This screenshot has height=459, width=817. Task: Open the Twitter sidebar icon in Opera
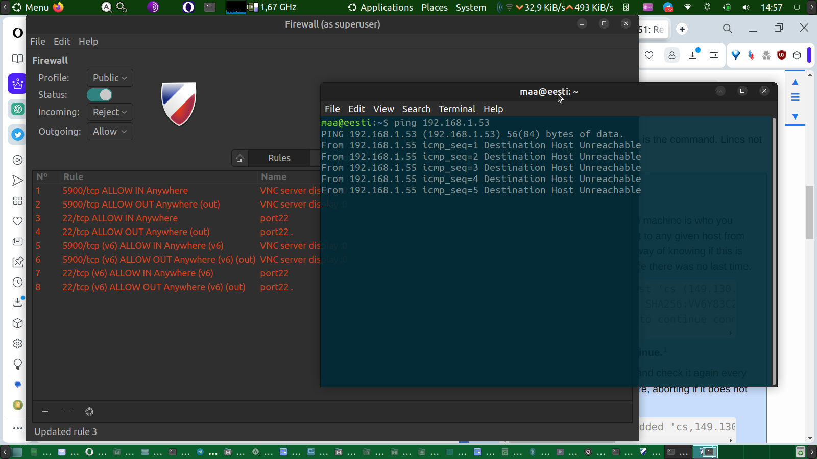18,135
